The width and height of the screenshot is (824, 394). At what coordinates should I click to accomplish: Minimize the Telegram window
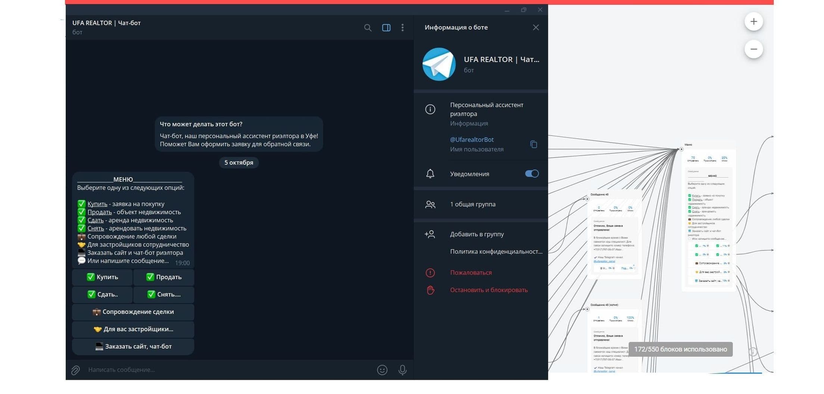tap(507, 10)
